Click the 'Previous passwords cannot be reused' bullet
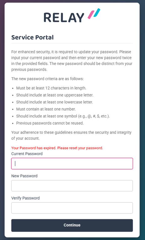This screenshot has width=145, height=240. [x=50, y=123]
